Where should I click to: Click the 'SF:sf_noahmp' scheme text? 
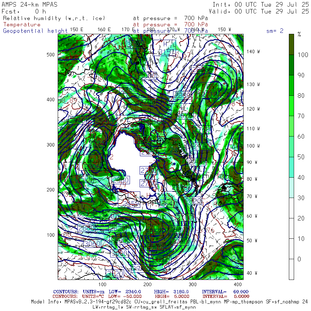click(x=282, y=302)
